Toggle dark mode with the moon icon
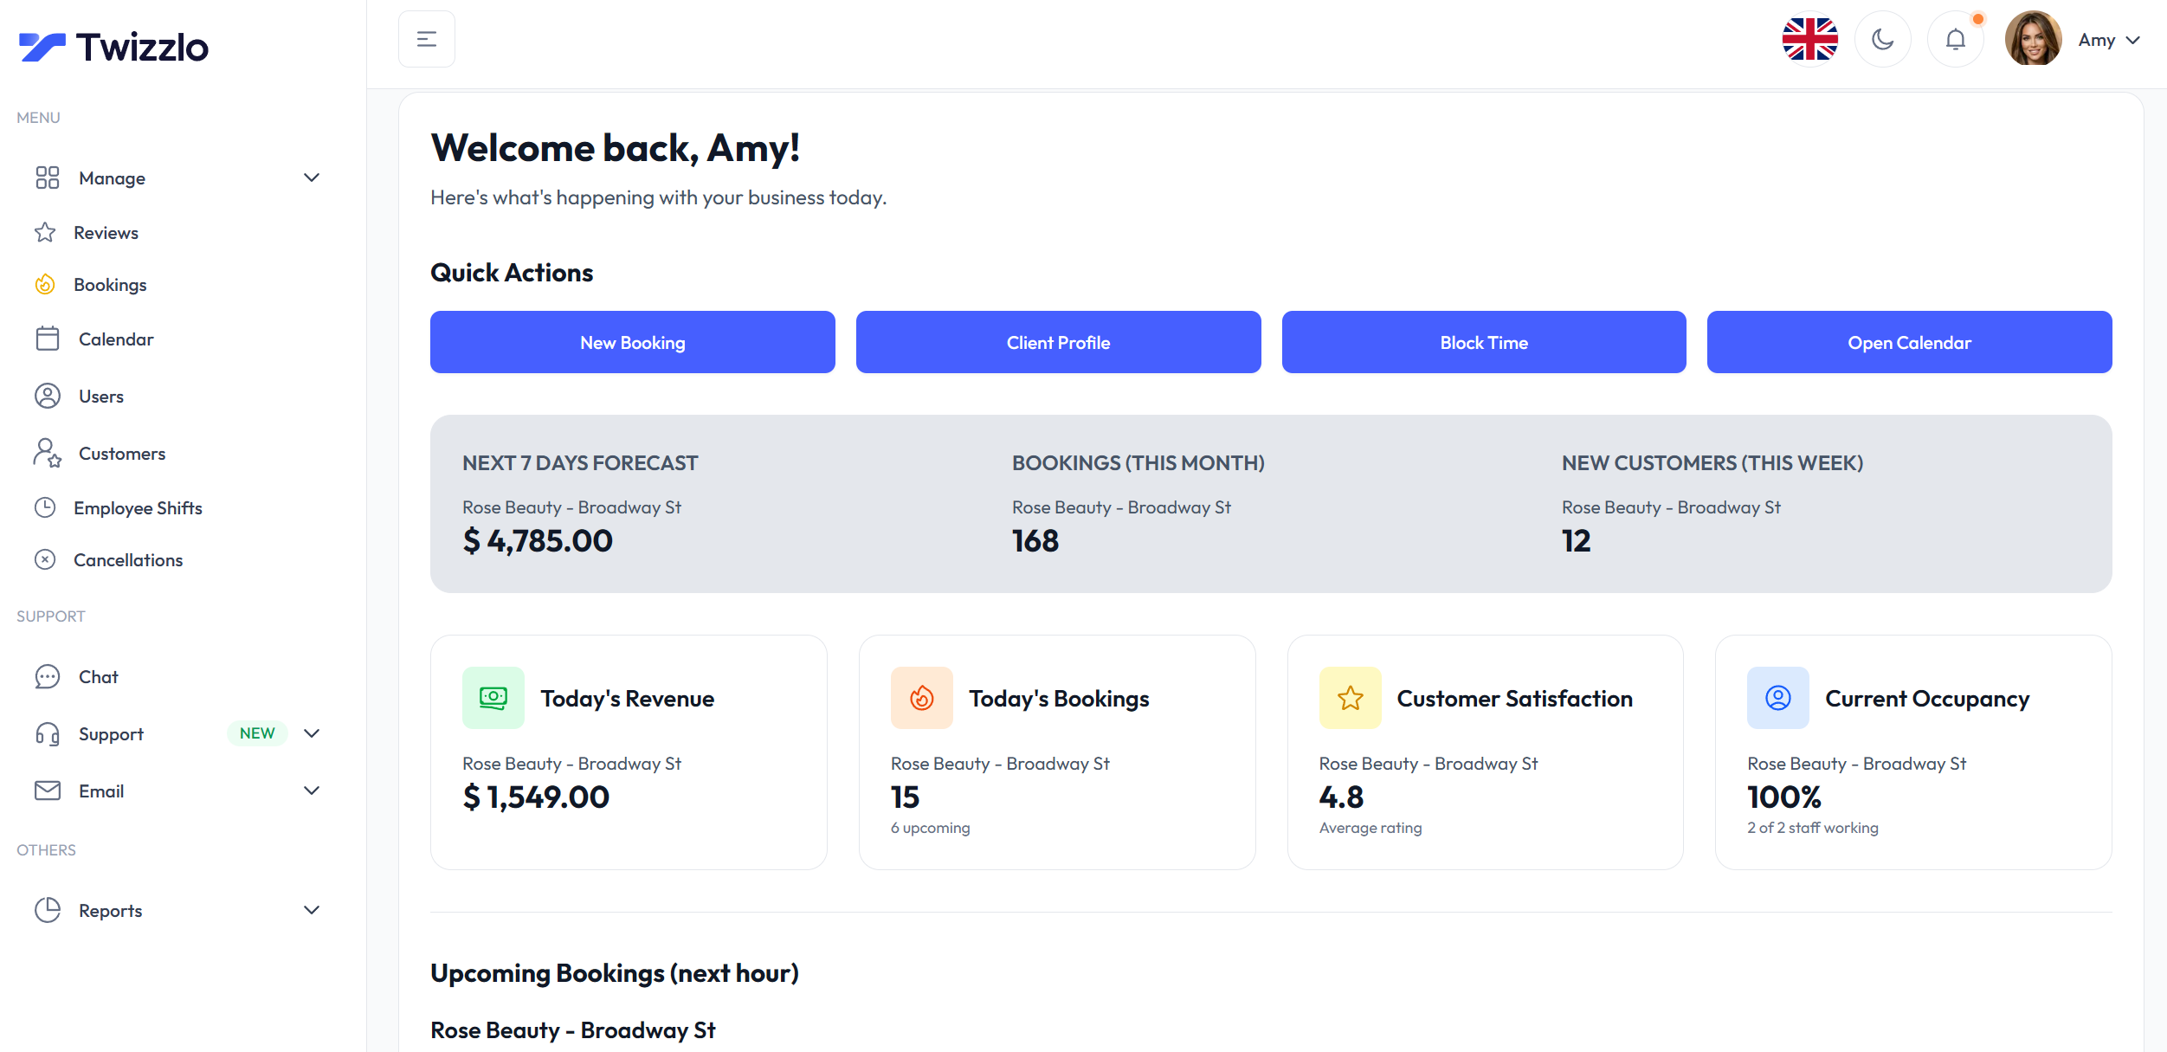The width and height of the screenshot is (2167, 1052). 1882,38
